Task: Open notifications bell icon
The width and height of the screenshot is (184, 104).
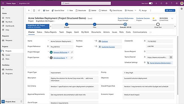Action: click(161, 3)
